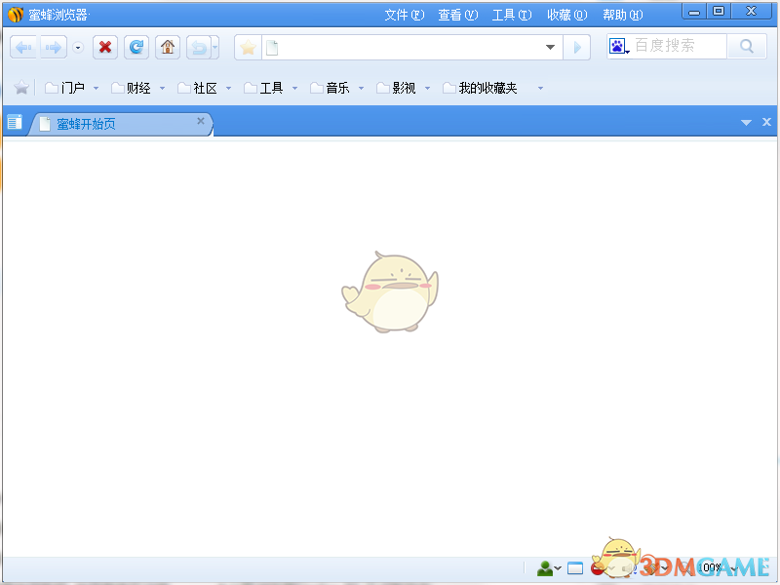Open the navigation history dropdown

(78, 47)
